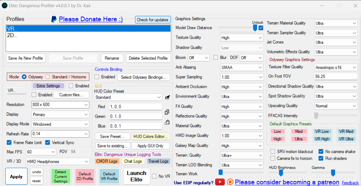Open the HUD Colors Editor

click(x=151, y=136)
